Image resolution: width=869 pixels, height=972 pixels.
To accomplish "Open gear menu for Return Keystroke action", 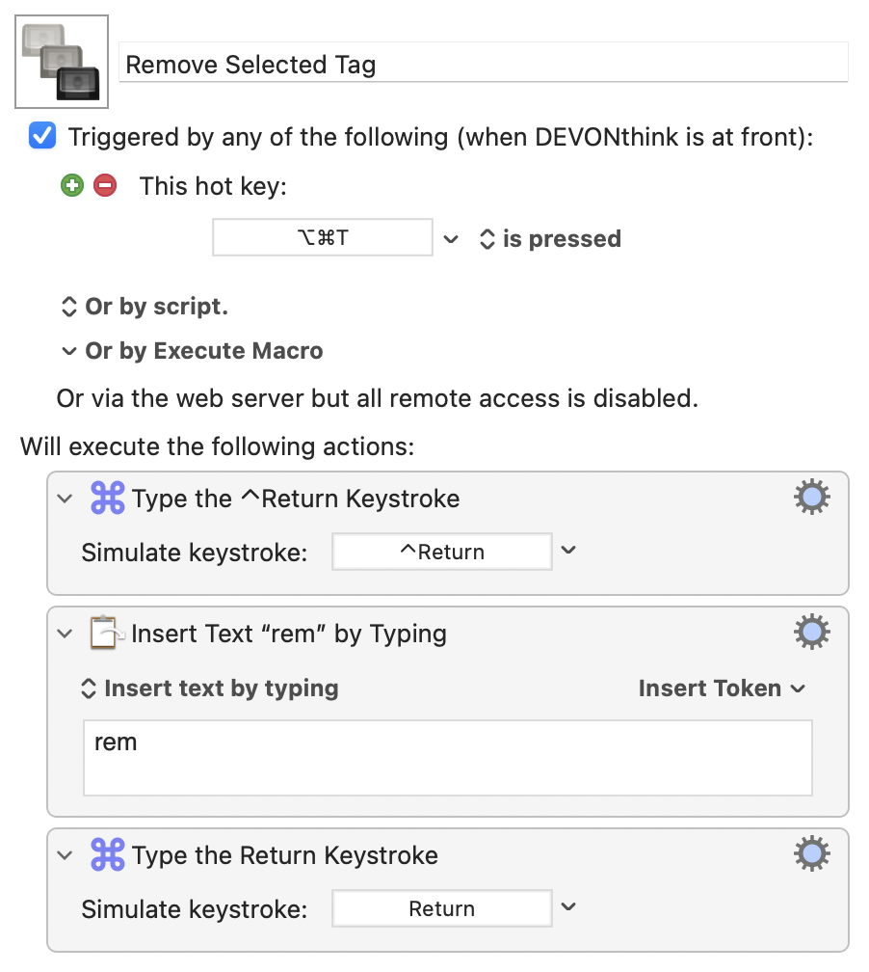I will coord(811,854).
